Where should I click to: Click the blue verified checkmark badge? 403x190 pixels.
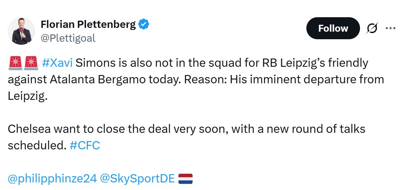[x=144, y=24]
